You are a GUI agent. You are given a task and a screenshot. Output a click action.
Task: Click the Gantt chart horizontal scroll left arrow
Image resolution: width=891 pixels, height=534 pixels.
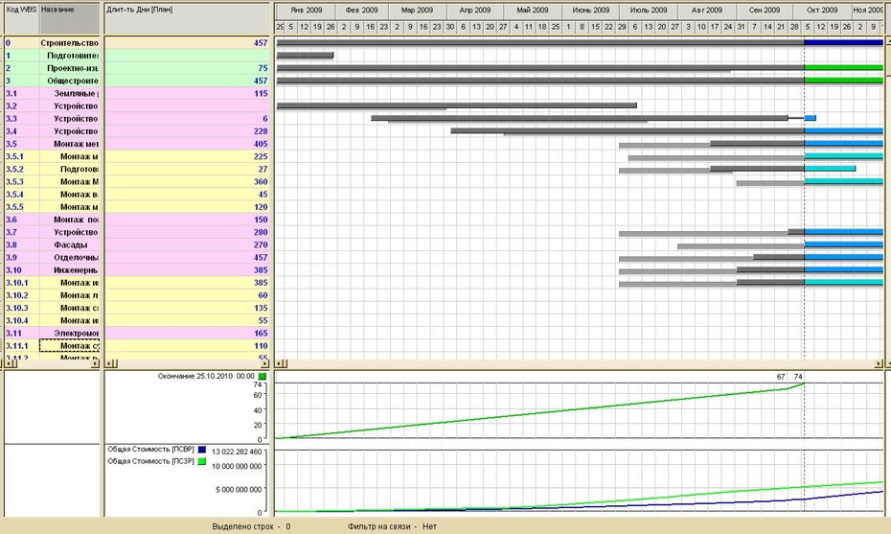click(x=281, y=363)
